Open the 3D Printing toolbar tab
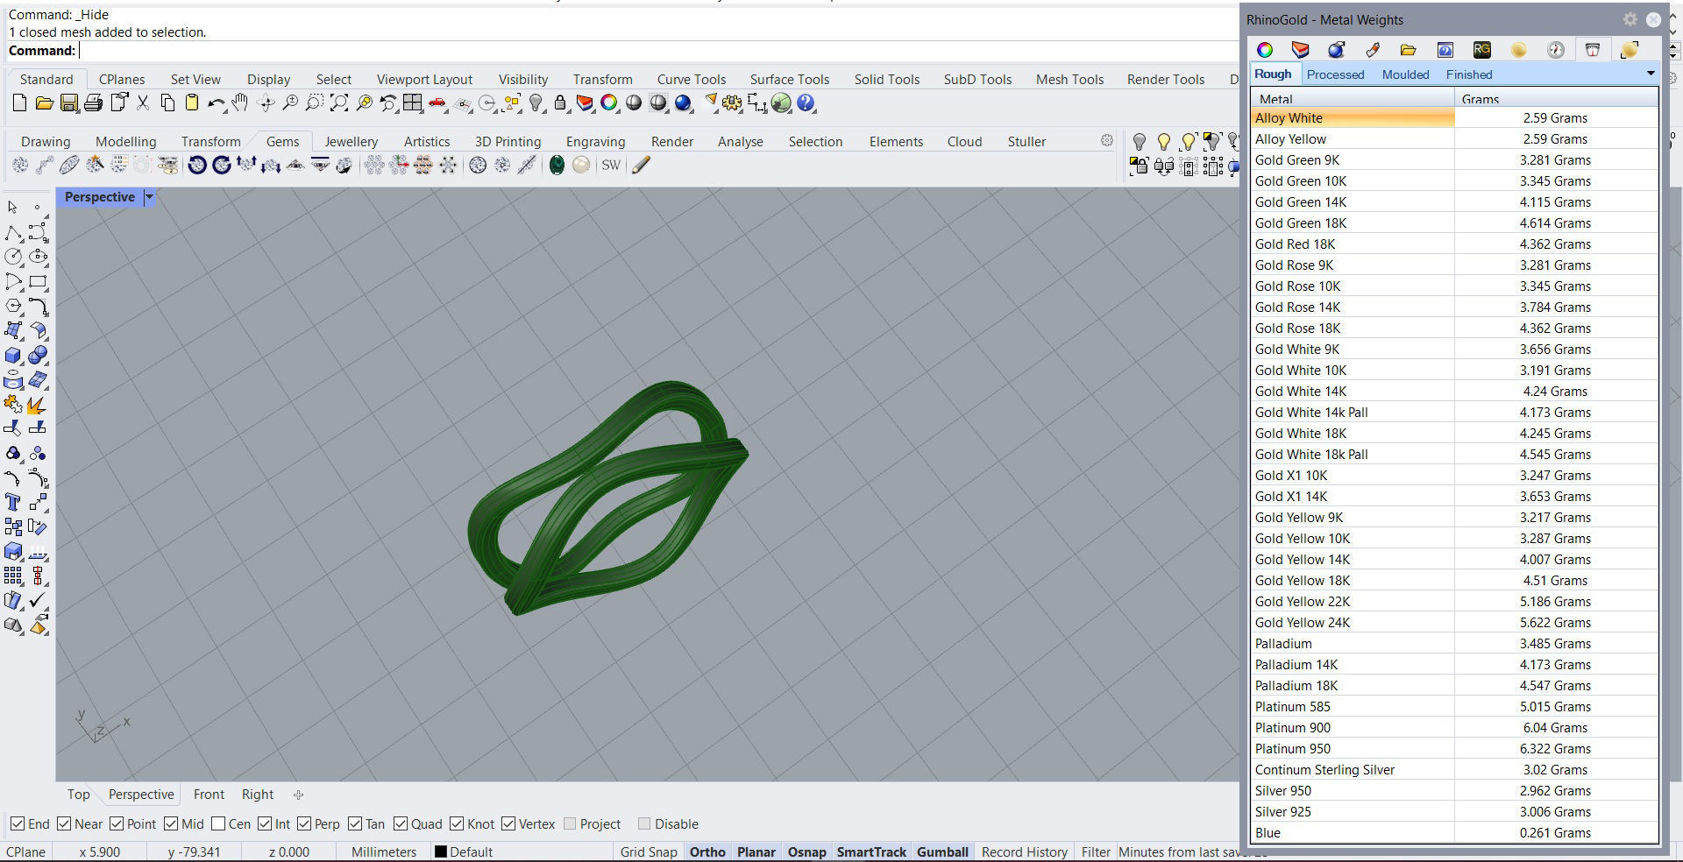This screenshot has width=1683, height=862. point(508,141)
